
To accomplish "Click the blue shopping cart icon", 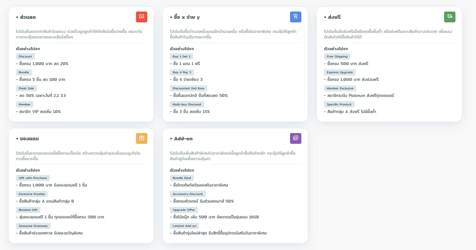I will pos(296,17).
